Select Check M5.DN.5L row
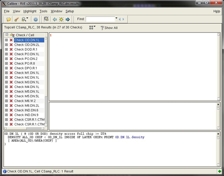Viewport: 224px width, 176px height. click(x=27, y=96)
